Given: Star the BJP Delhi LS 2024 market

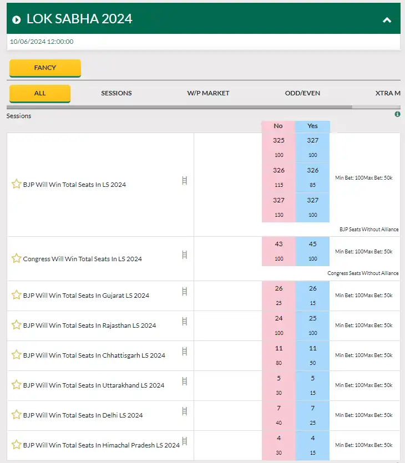Looking at the screenshot, I should pos(17,415).
